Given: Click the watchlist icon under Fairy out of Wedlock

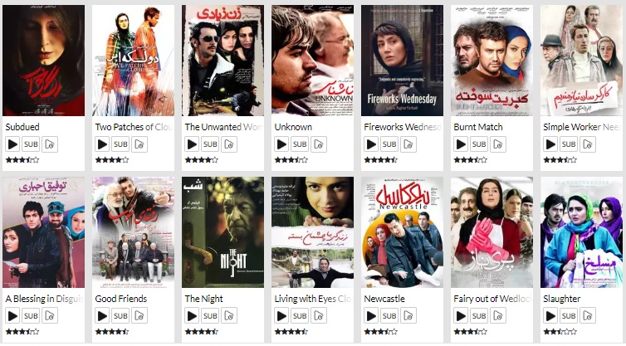Looking at the screenshot, I should coord(498,315).
